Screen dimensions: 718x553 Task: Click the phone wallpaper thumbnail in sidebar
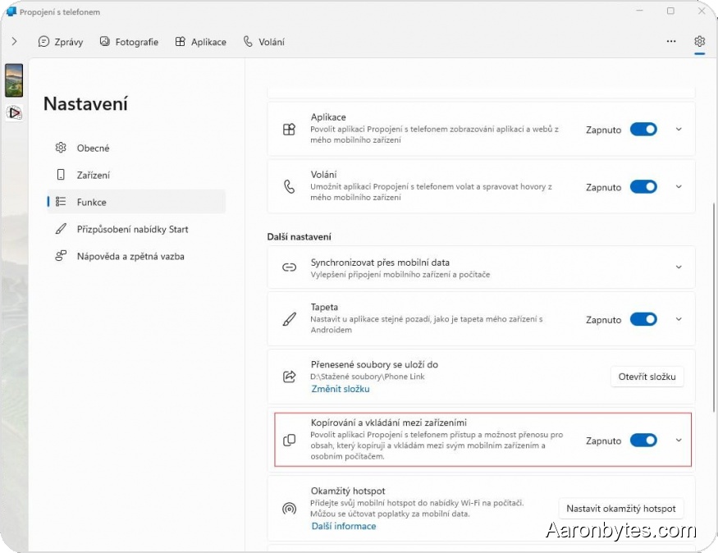pos(13,80)
